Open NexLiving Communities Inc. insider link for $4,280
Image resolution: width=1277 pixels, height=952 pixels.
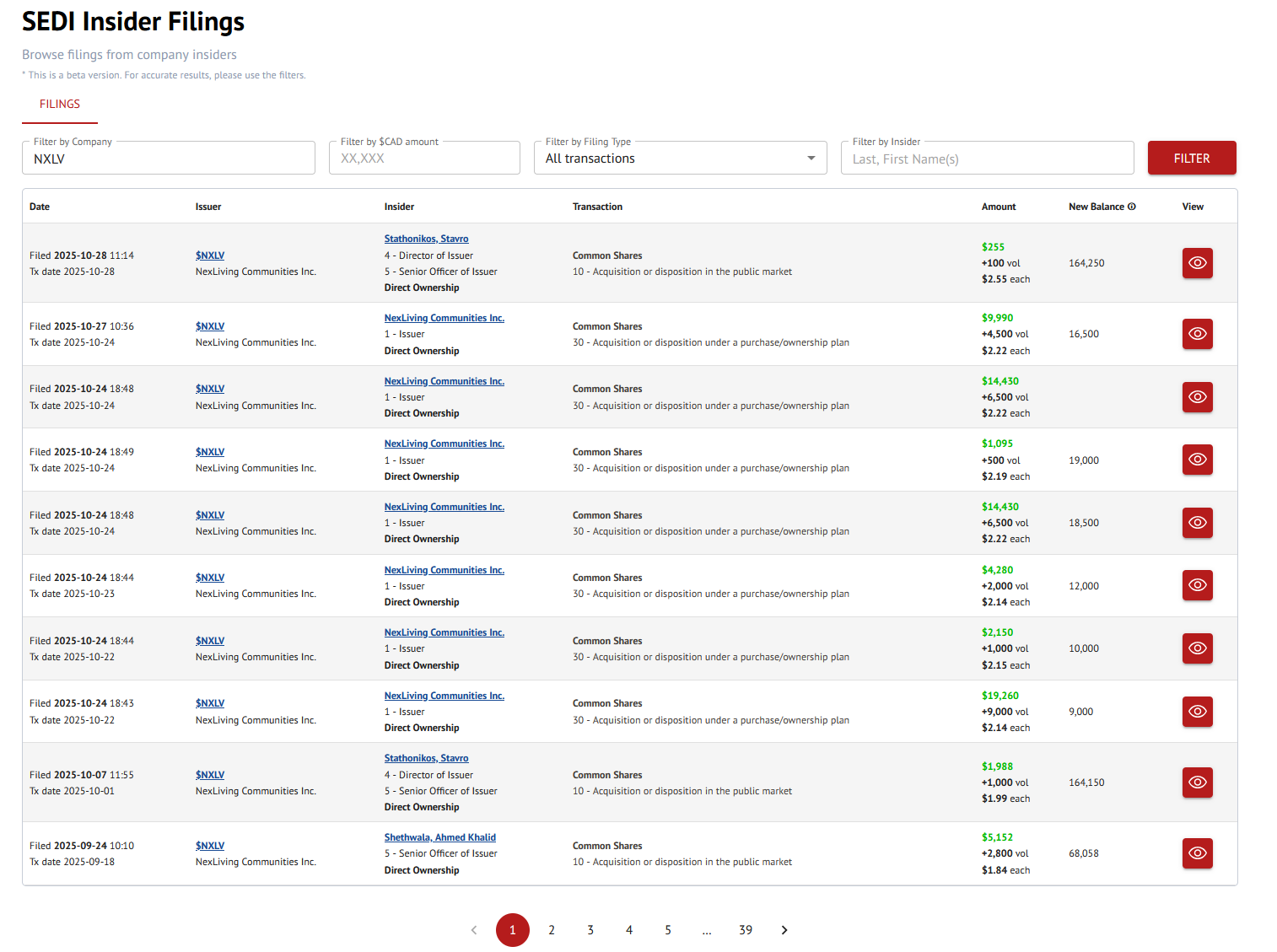pyautogui.click(x=445, y=571)
